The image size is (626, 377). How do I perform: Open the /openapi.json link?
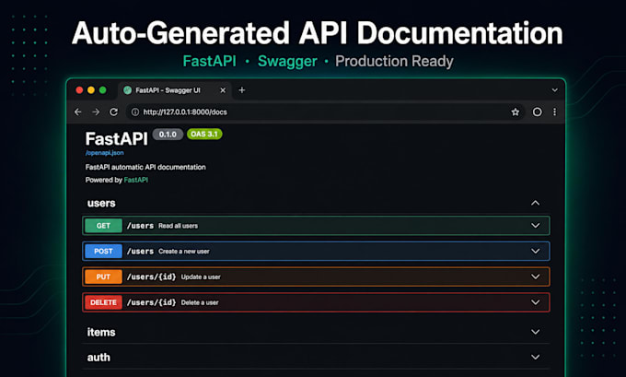click(105, 153)
